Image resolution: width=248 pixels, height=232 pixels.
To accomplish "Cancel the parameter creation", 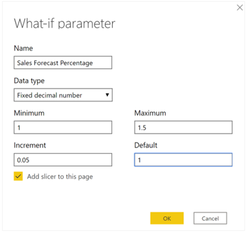I will (x=210, y=218).
